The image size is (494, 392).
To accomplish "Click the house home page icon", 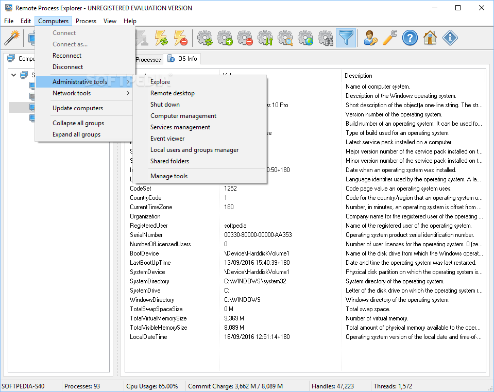I will pyautogui.click(x=430, y=38).
